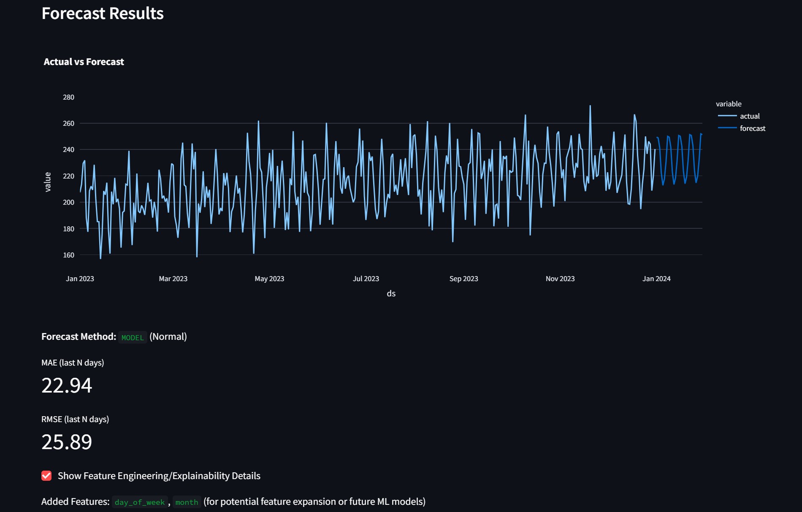Click the 'Forecast Method:' label
This screenshot has width=802, height=512.
[79, 336]
